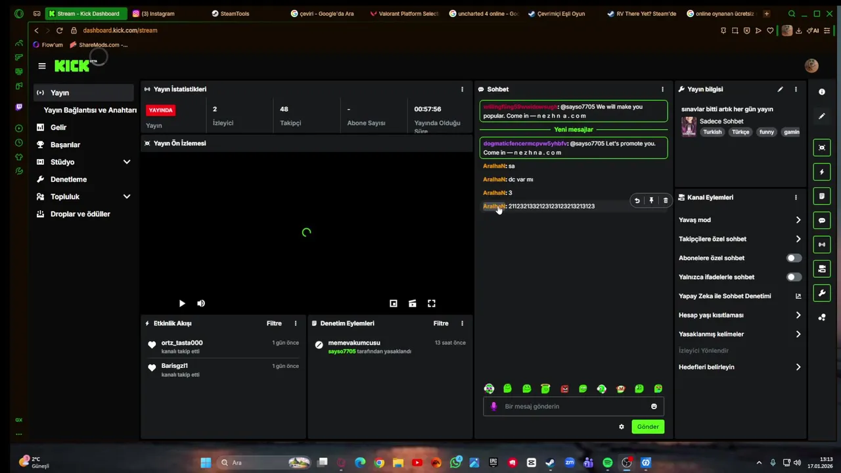Open Yayın İstatistikleri panel options menu
The width and height of the screenshot is (841, 473).
[x=462, y=89]
